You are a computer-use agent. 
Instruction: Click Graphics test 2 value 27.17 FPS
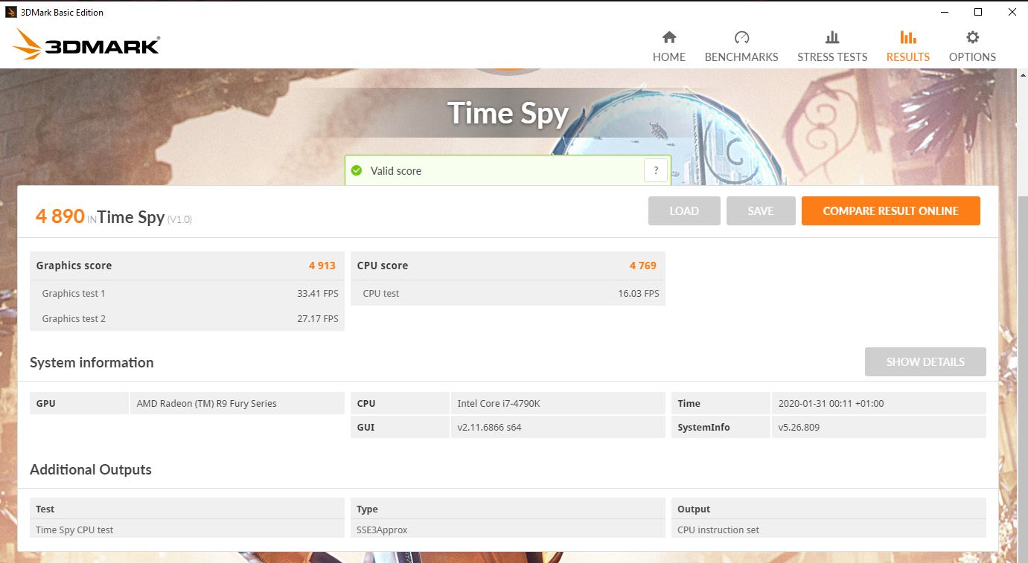click(318, 318)
